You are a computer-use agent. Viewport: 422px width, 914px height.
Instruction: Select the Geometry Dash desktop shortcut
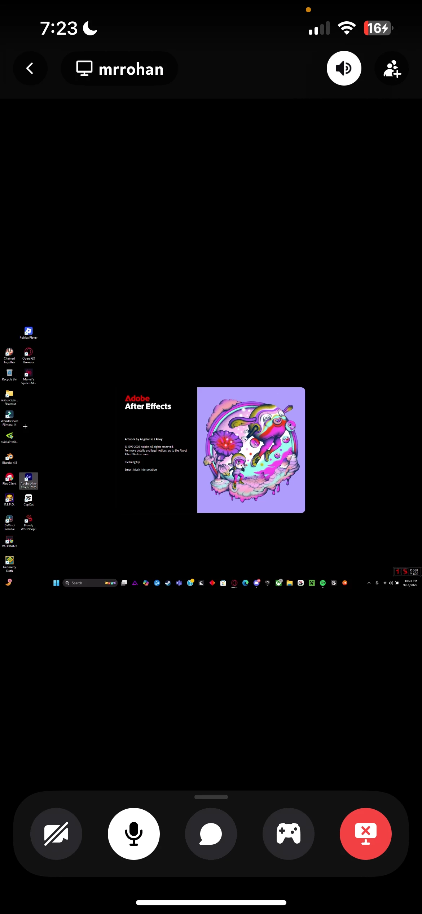click(x=9, y=565)
